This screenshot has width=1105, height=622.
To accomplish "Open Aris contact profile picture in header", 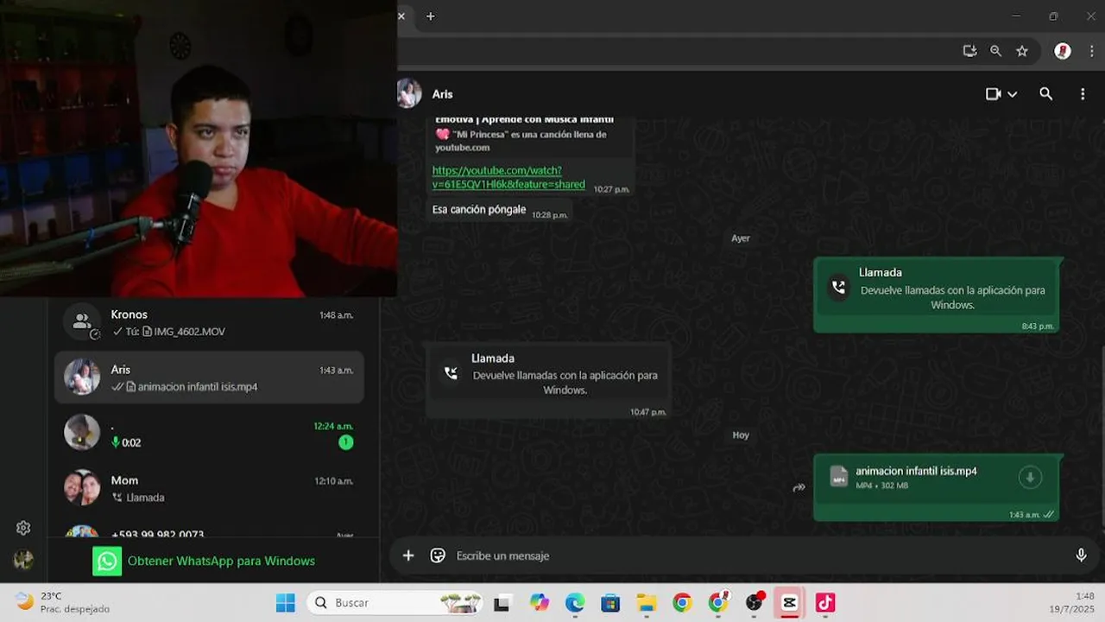I will [408, 93].
